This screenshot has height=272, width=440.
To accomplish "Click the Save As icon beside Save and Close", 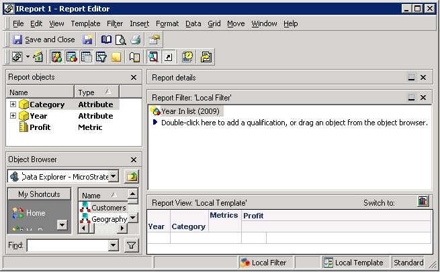I will 87,40.
